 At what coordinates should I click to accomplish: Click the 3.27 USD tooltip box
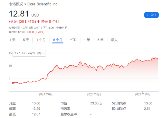pos(29,53)
